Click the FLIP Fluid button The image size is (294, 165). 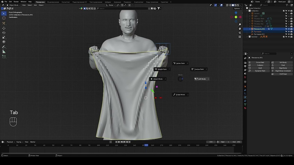282,74
